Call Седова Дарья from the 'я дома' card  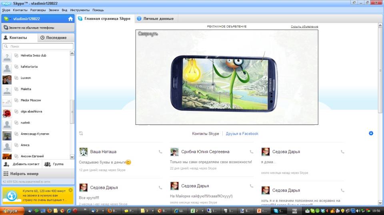tap(343, 152)
